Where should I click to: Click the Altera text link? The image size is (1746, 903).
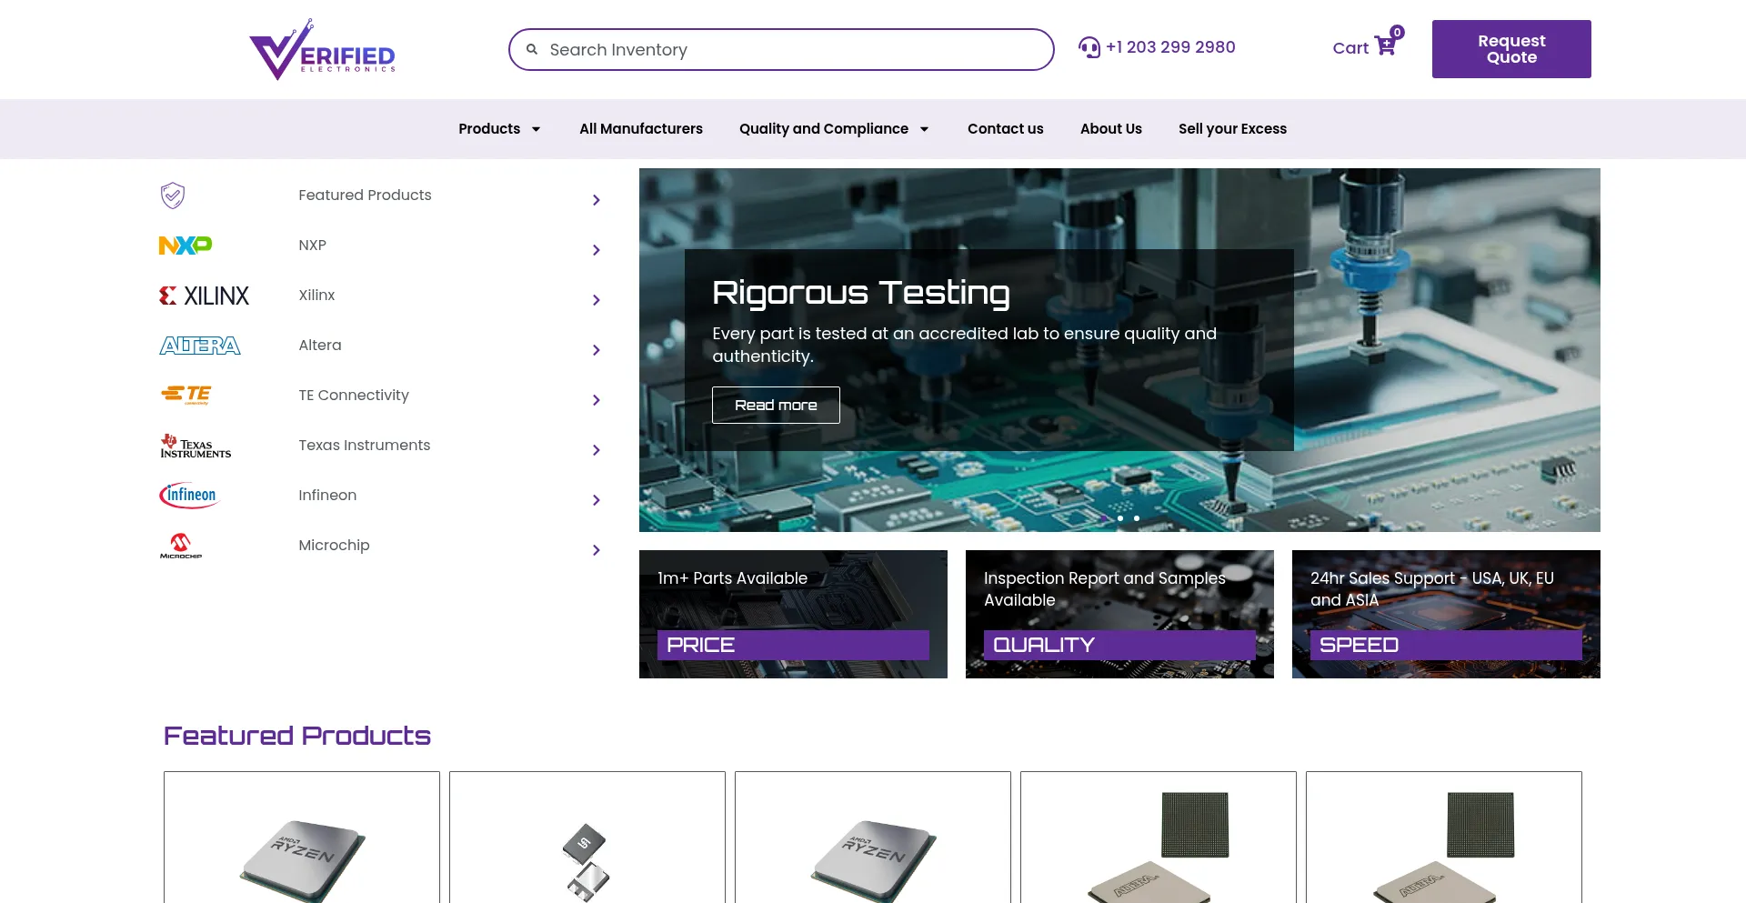coord(320,346)
